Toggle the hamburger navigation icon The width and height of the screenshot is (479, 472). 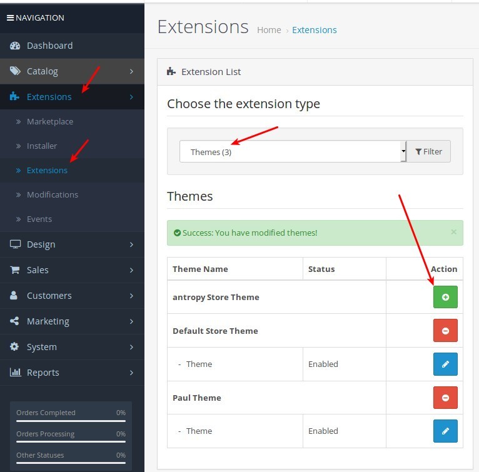[x=11, y=18]
